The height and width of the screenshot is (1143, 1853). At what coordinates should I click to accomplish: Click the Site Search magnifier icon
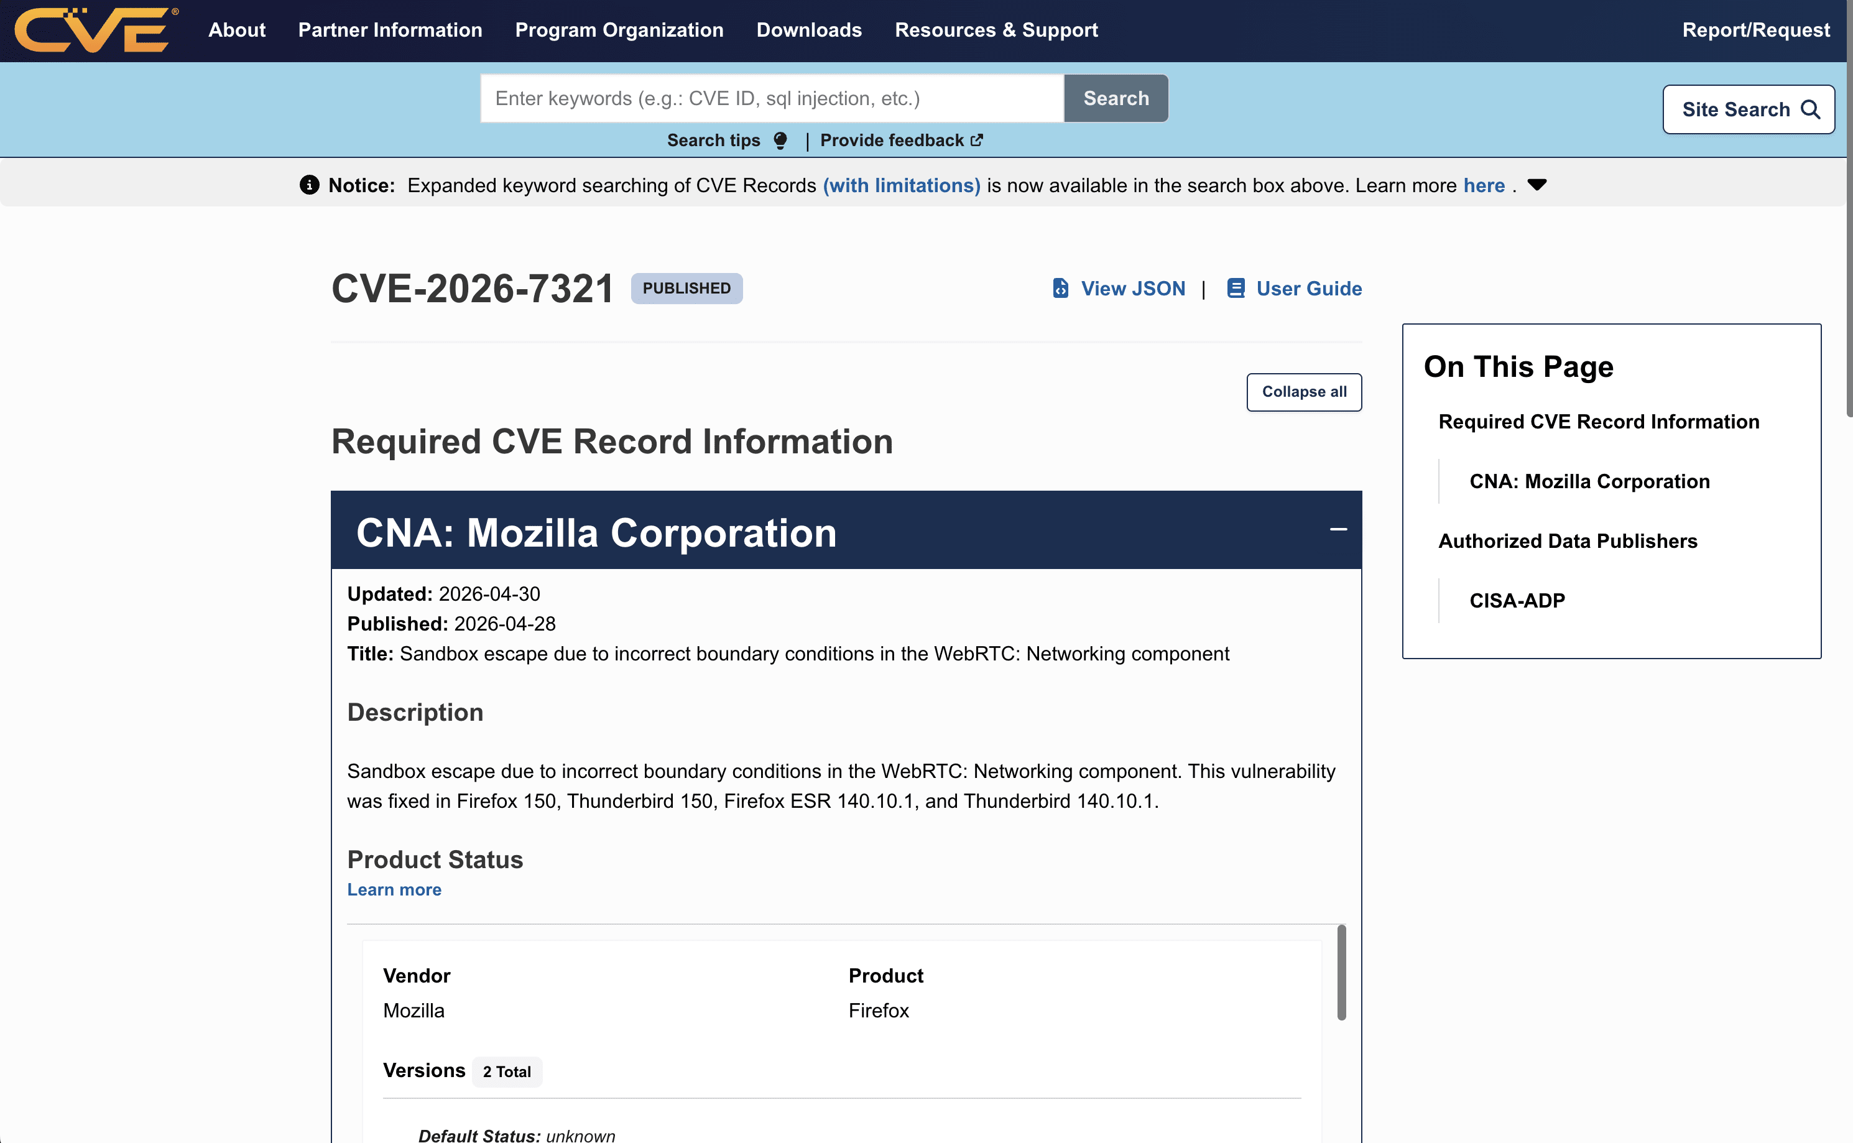1811,109
